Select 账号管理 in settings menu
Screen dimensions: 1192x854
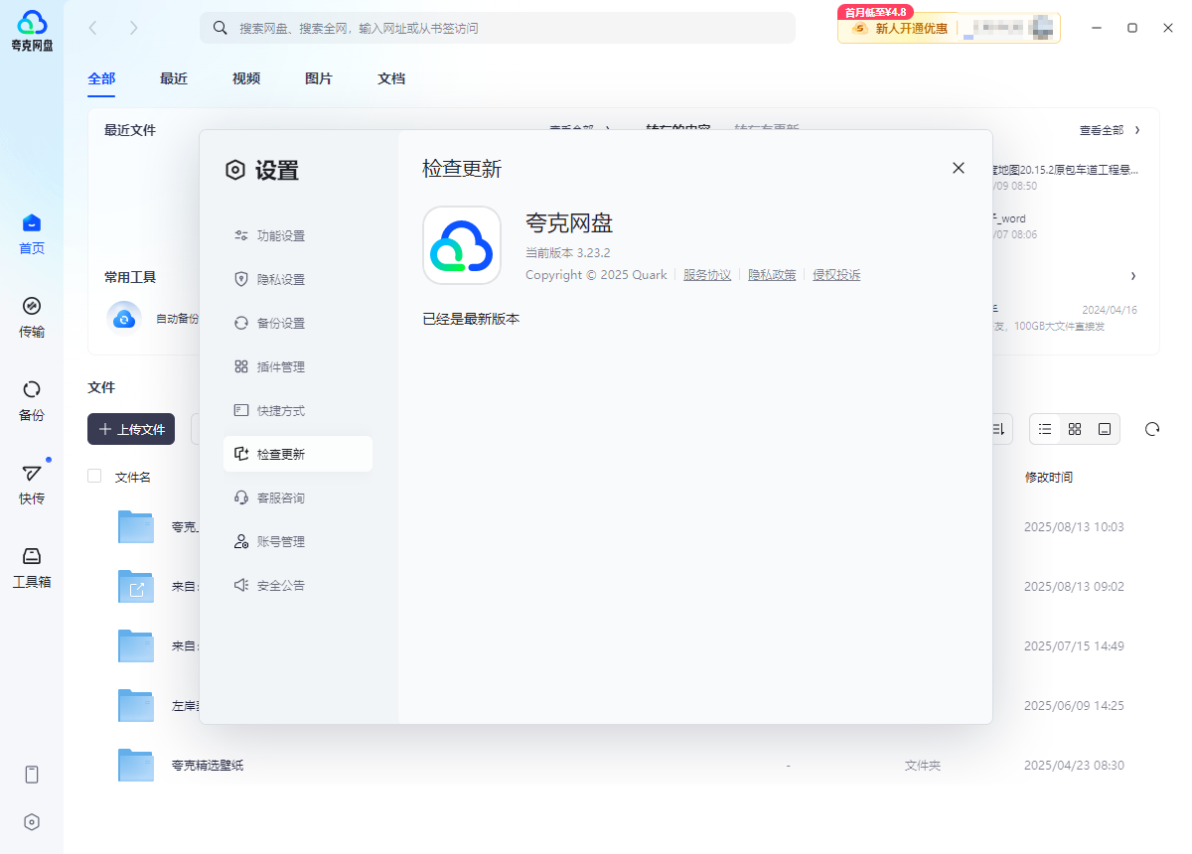click(298, 541)
